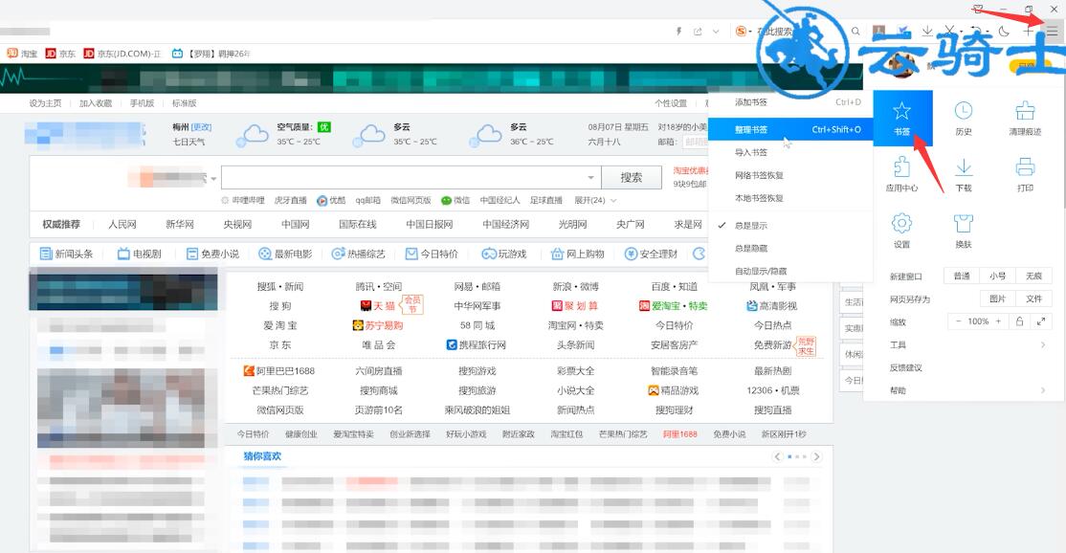1066x553 pixels.
Task: Click 普通 new window button
Action: [x=962, y=276]
